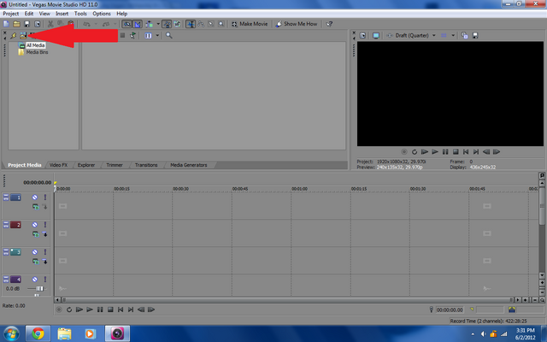
Task: Click the What's This help icon
Action: click(329, 24)
